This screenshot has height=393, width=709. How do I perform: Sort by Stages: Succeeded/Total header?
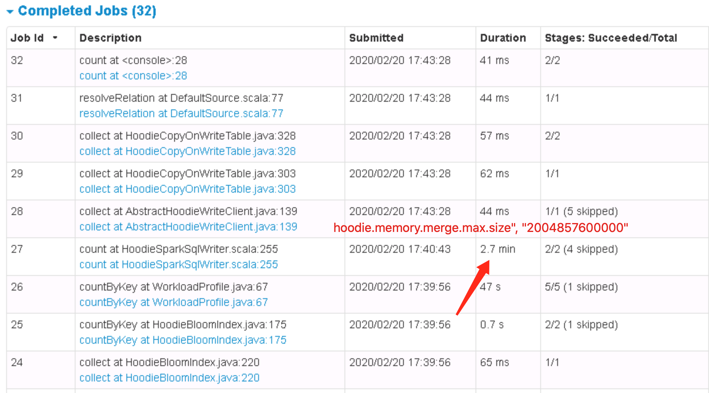pos(611,38)
